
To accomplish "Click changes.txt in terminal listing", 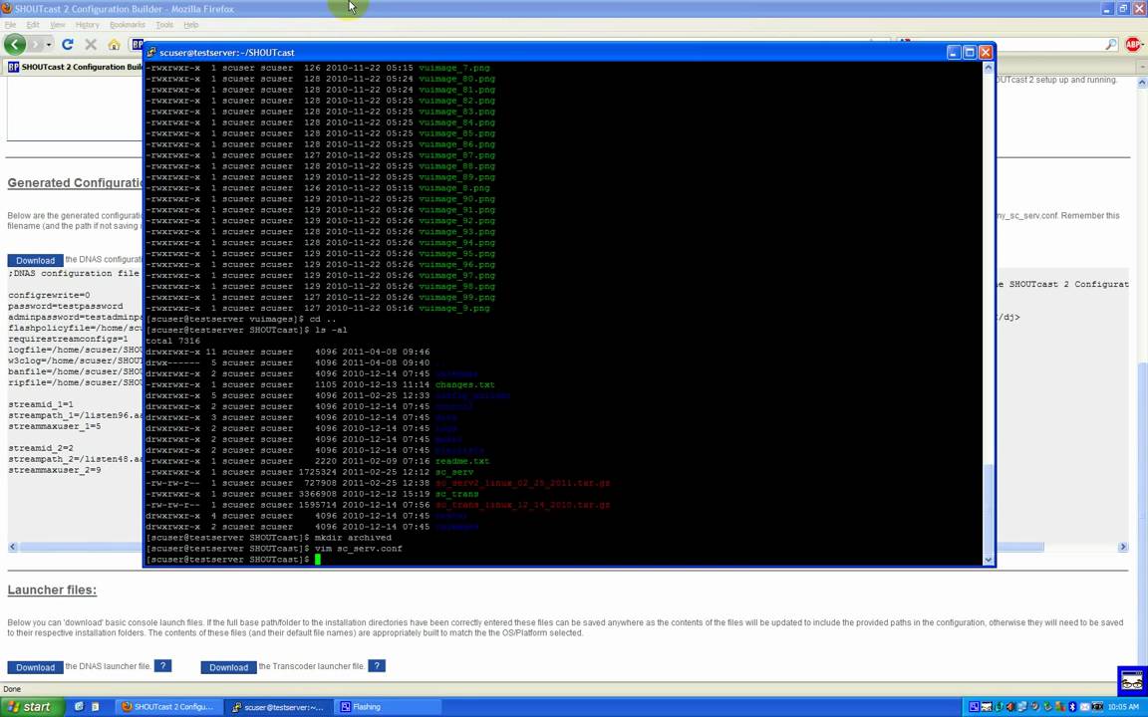I will pos(465,384).
